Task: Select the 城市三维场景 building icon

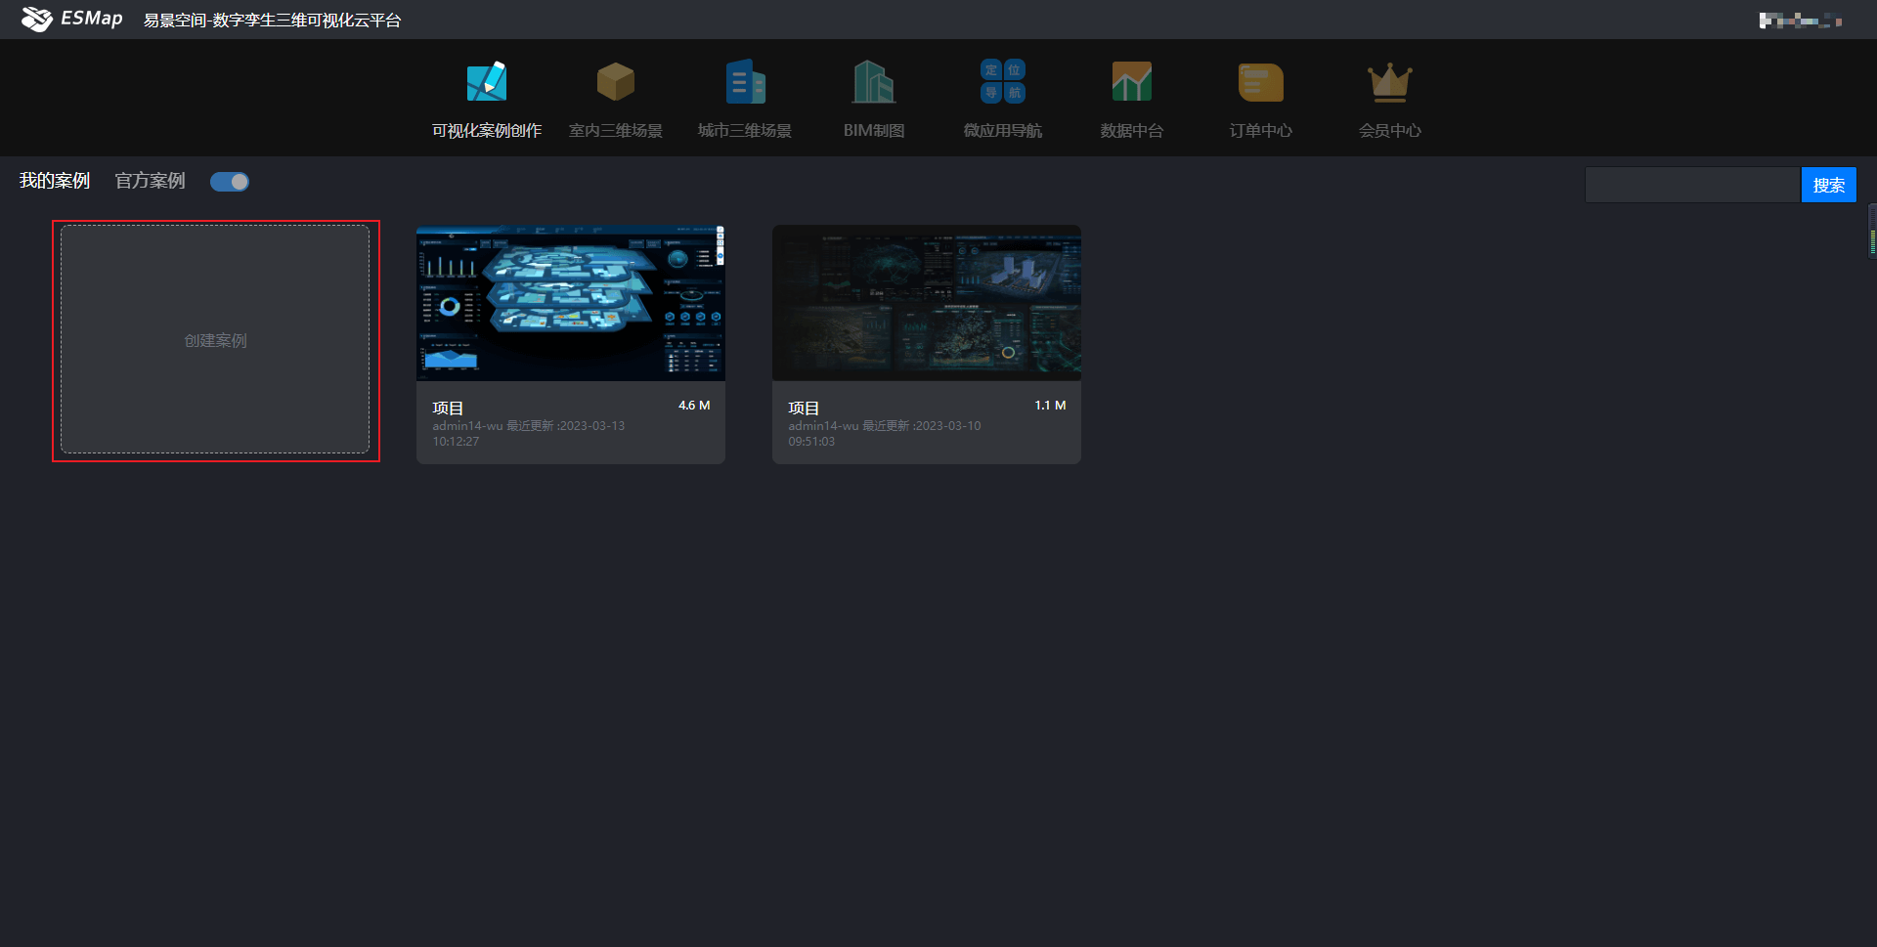Action: tap(745, 82)
